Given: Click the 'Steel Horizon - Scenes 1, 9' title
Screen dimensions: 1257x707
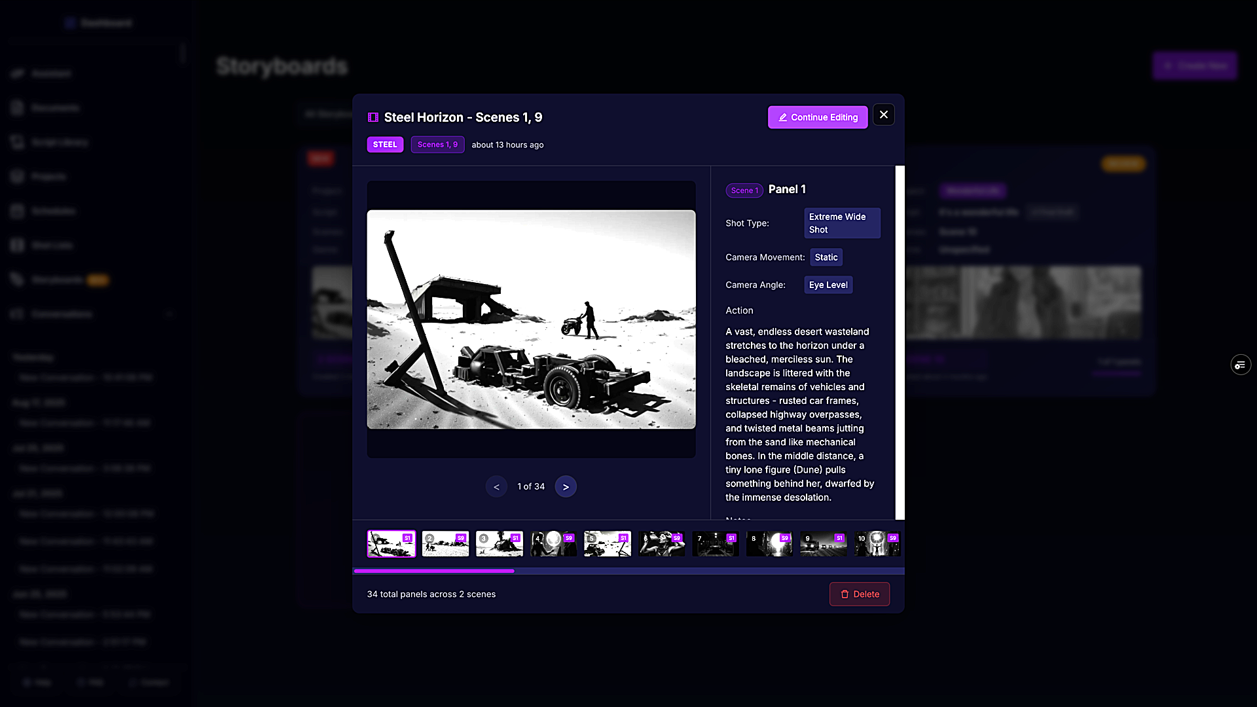Looking at the screenshot, I should [x=463, y=117].
